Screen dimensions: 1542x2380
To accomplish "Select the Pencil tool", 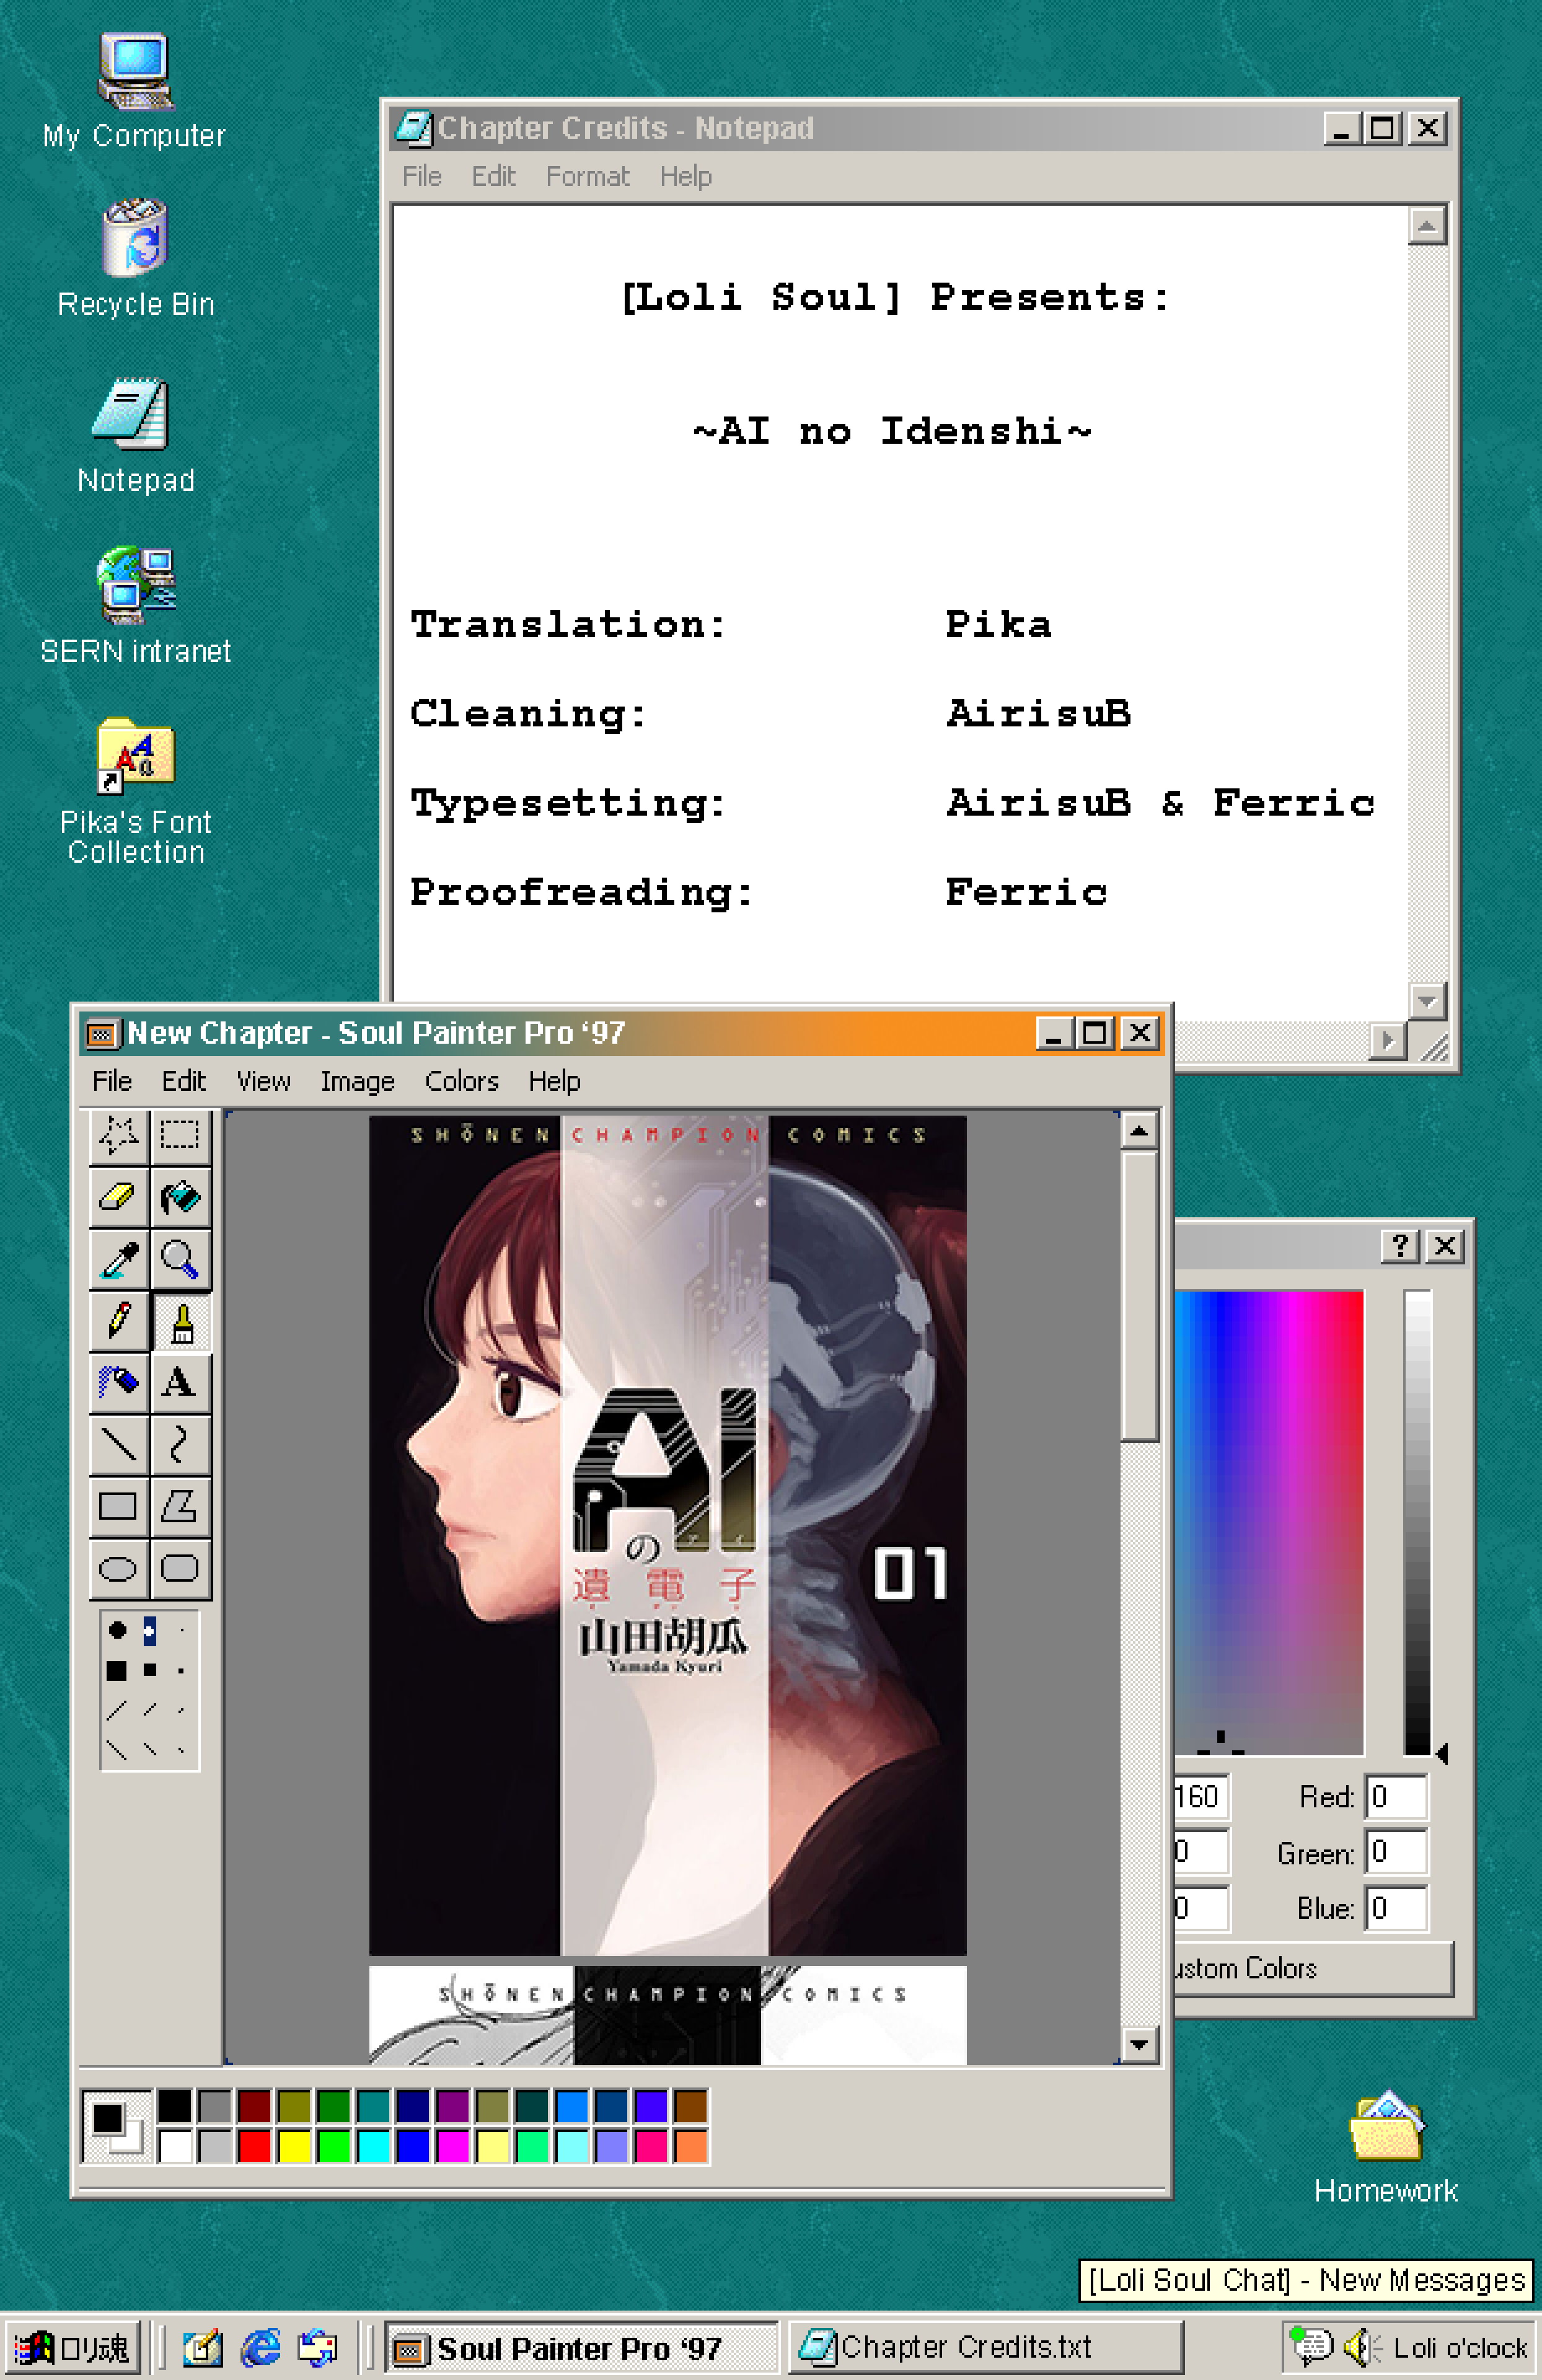I will click(119, 1321).
